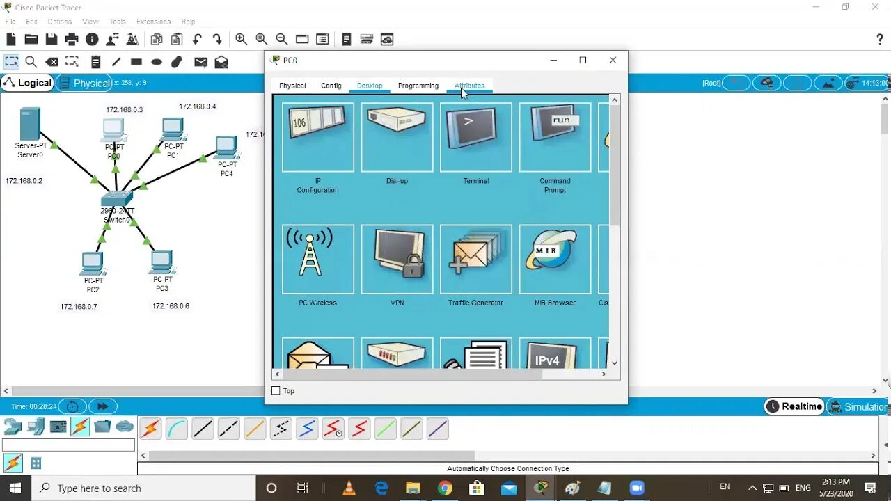
Task: Add a complex PDU open envelope
Action: [x=221, y=62]
